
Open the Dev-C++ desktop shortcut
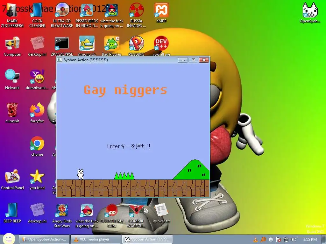tap(161, 46)
